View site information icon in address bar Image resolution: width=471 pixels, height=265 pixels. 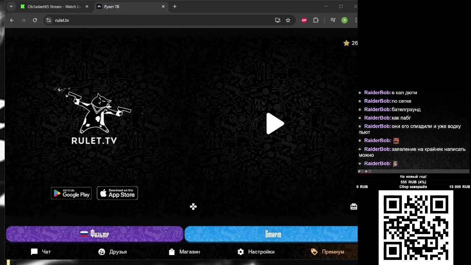click(x=49, y=20)
